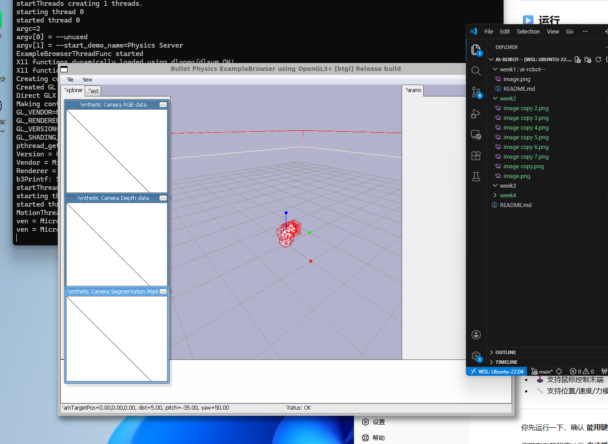Click the VS Code logo icon
This screenshot has width=608, height=444.
[474, 31]
